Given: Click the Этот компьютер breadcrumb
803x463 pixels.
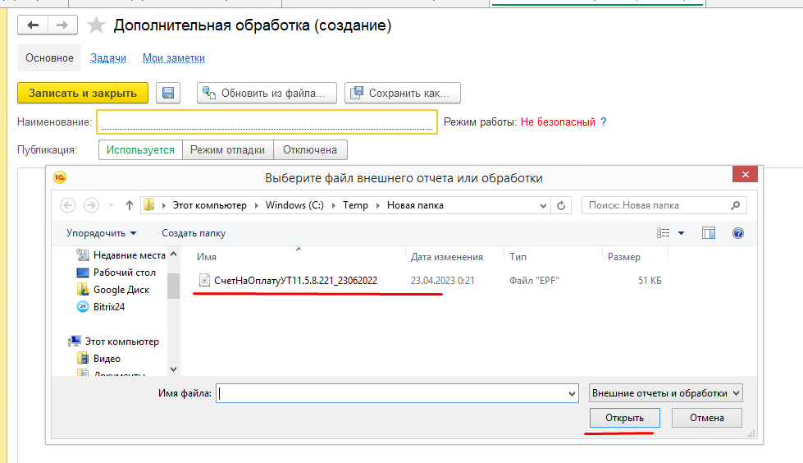Looking at the screenshot, I should pyautogui.click(x=209, y=205).
